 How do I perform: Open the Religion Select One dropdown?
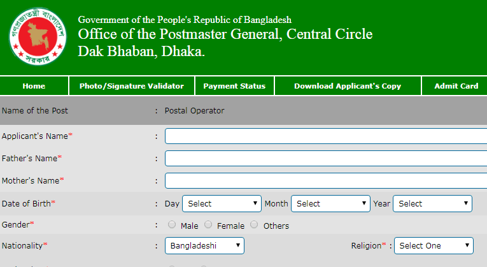[x=434, y=245]
